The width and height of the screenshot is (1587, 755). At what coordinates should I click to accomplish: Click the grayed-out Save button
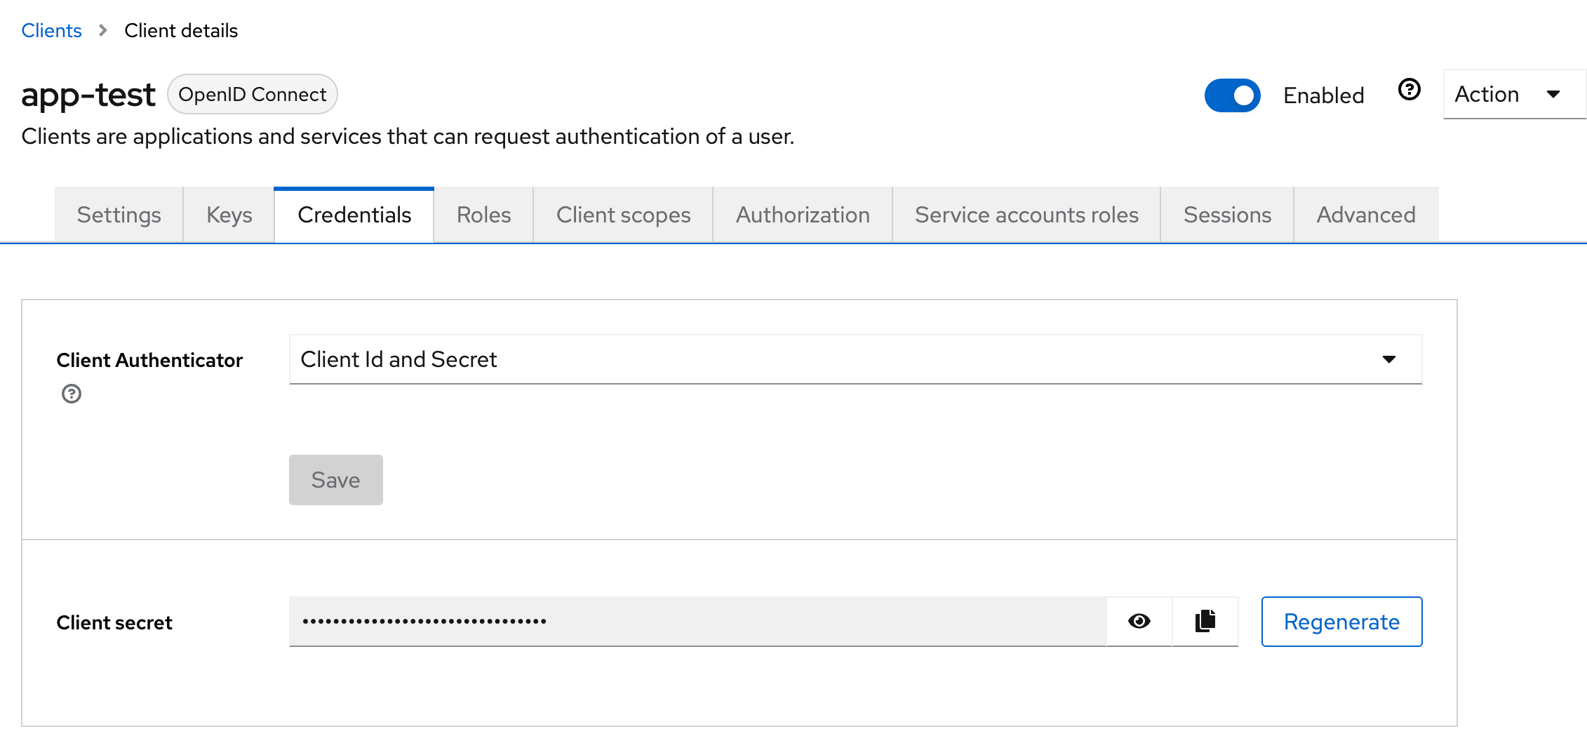click(x=335, y=480)
